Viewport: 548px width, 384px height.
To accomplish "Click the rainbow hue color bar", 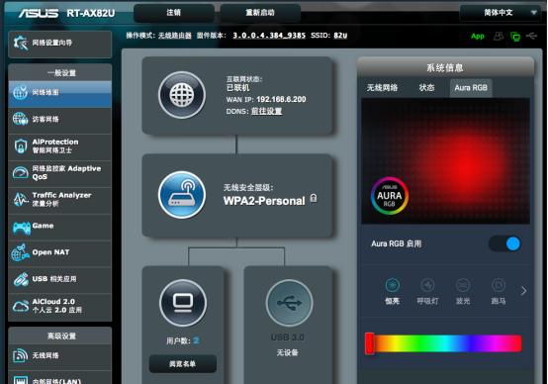I will tap(443, 343).
